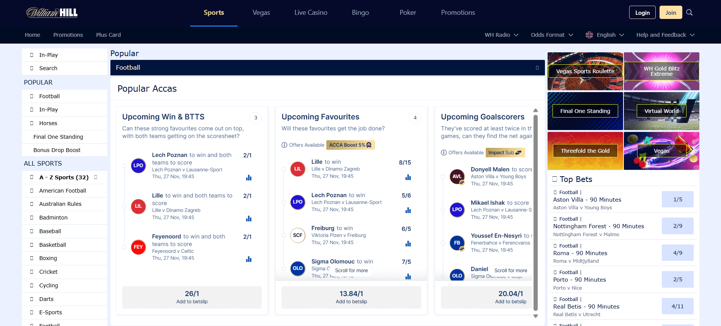Open stats chart icon for Freiburg to win
Screen dimensions: 721x326
408,244
